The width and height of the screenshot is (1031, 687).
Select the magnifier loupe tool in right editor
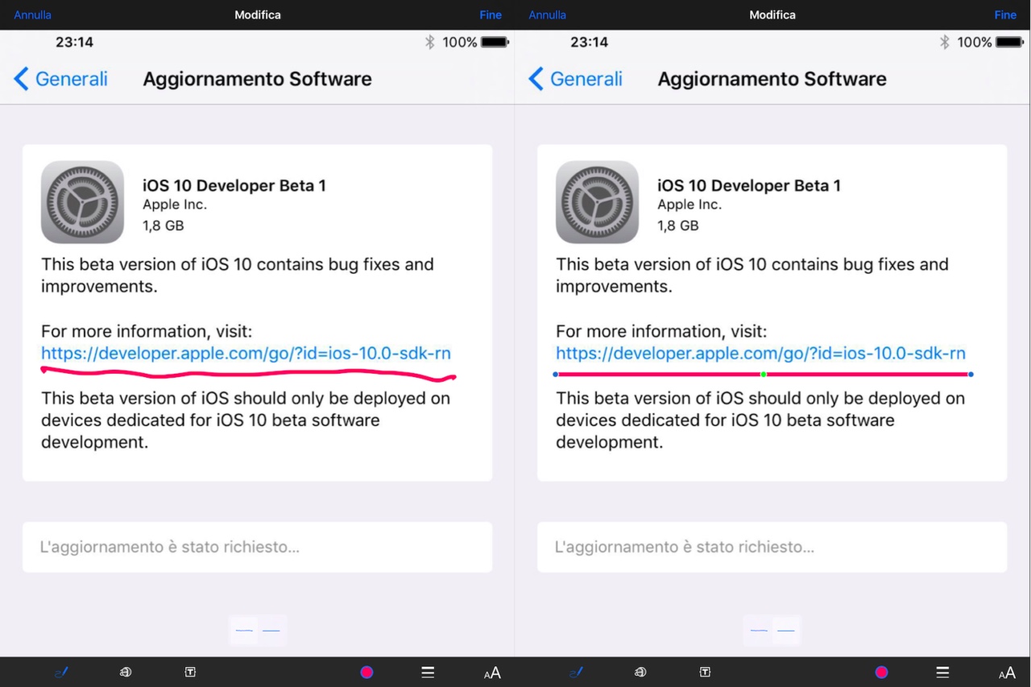point(640,672)
